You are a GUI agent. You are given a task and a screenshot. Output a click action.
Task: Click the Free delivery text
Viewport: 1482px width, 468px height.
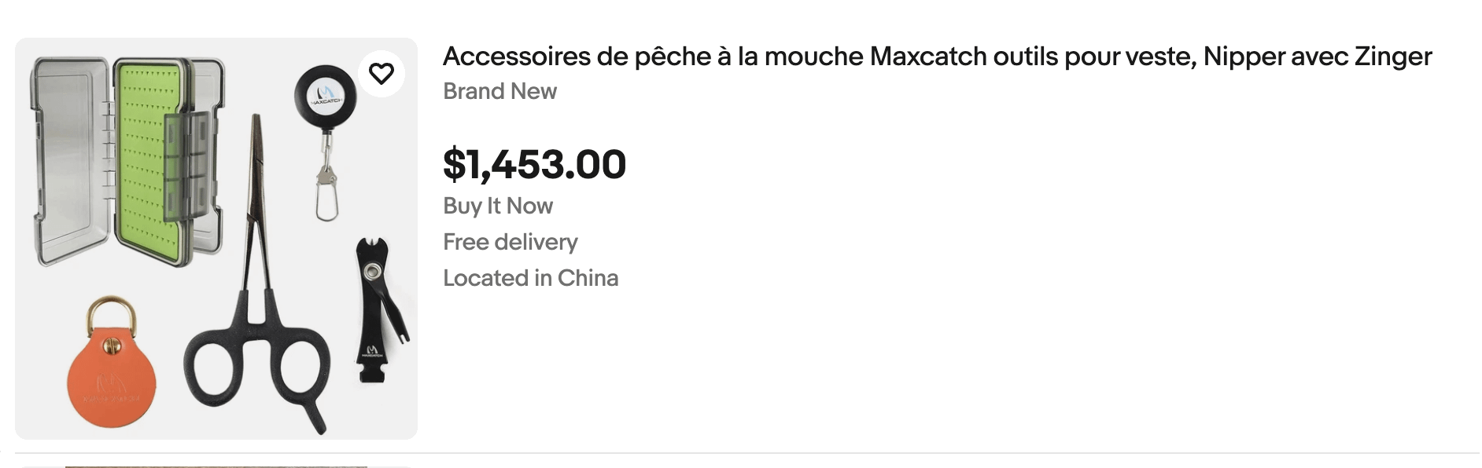click(x=510, y=242)
